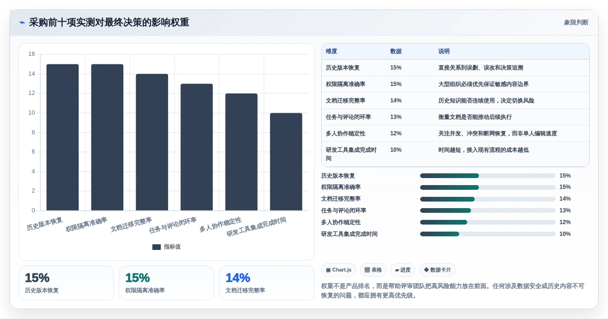Image resolution: width=608 pixels, height=319 pixels.
Task: Toggle the 指标值 legend swatch
Action: point(156,247)
